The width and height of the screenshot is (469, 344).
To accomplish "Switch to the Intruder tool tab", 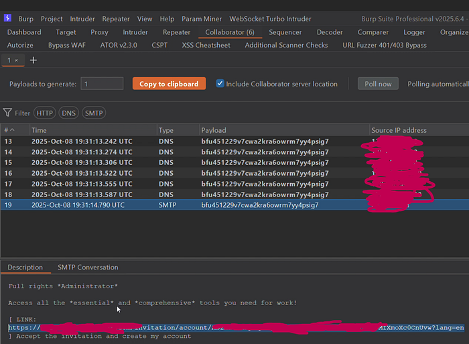I will click(x=135, y=32).
